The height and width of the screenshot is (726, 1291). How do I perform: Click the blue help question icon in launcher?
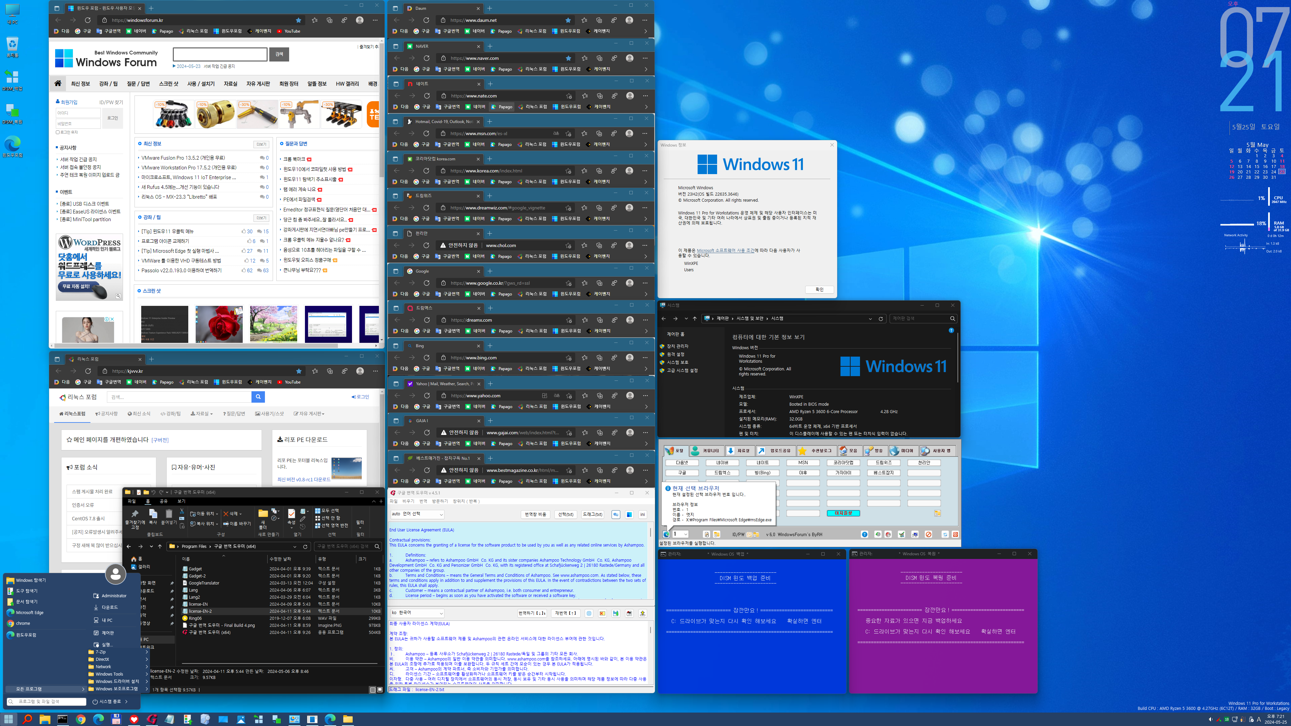(x=864, y=534)
